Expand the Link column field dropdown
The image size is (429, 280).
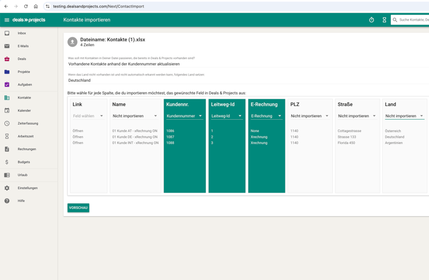(x=88, y=116)
